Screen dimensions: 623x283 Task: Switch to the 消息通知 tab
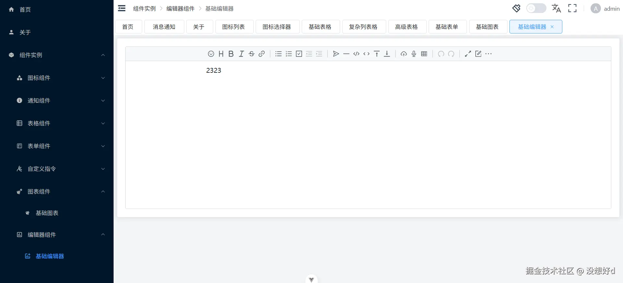pos(164,27)
